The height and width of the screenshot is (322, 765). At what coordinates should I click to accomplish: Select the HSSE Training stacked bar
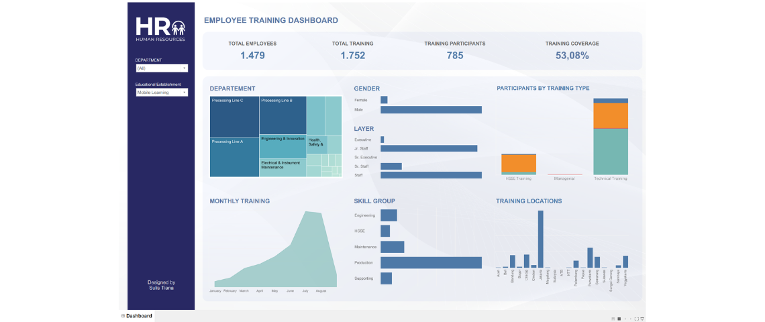519,164
